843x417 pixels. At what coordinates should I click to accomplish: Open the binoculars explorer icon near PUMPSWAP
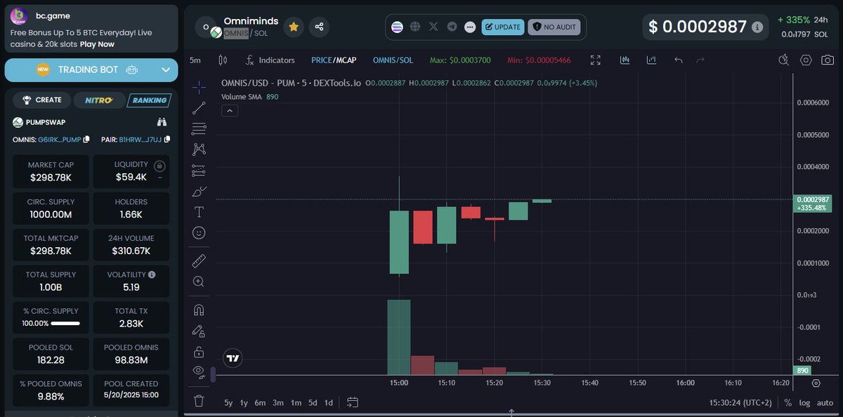[x=162, y=121]
